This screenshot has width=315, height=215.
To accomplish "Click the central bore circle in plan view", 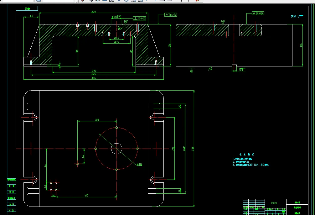I will [116, 149].
